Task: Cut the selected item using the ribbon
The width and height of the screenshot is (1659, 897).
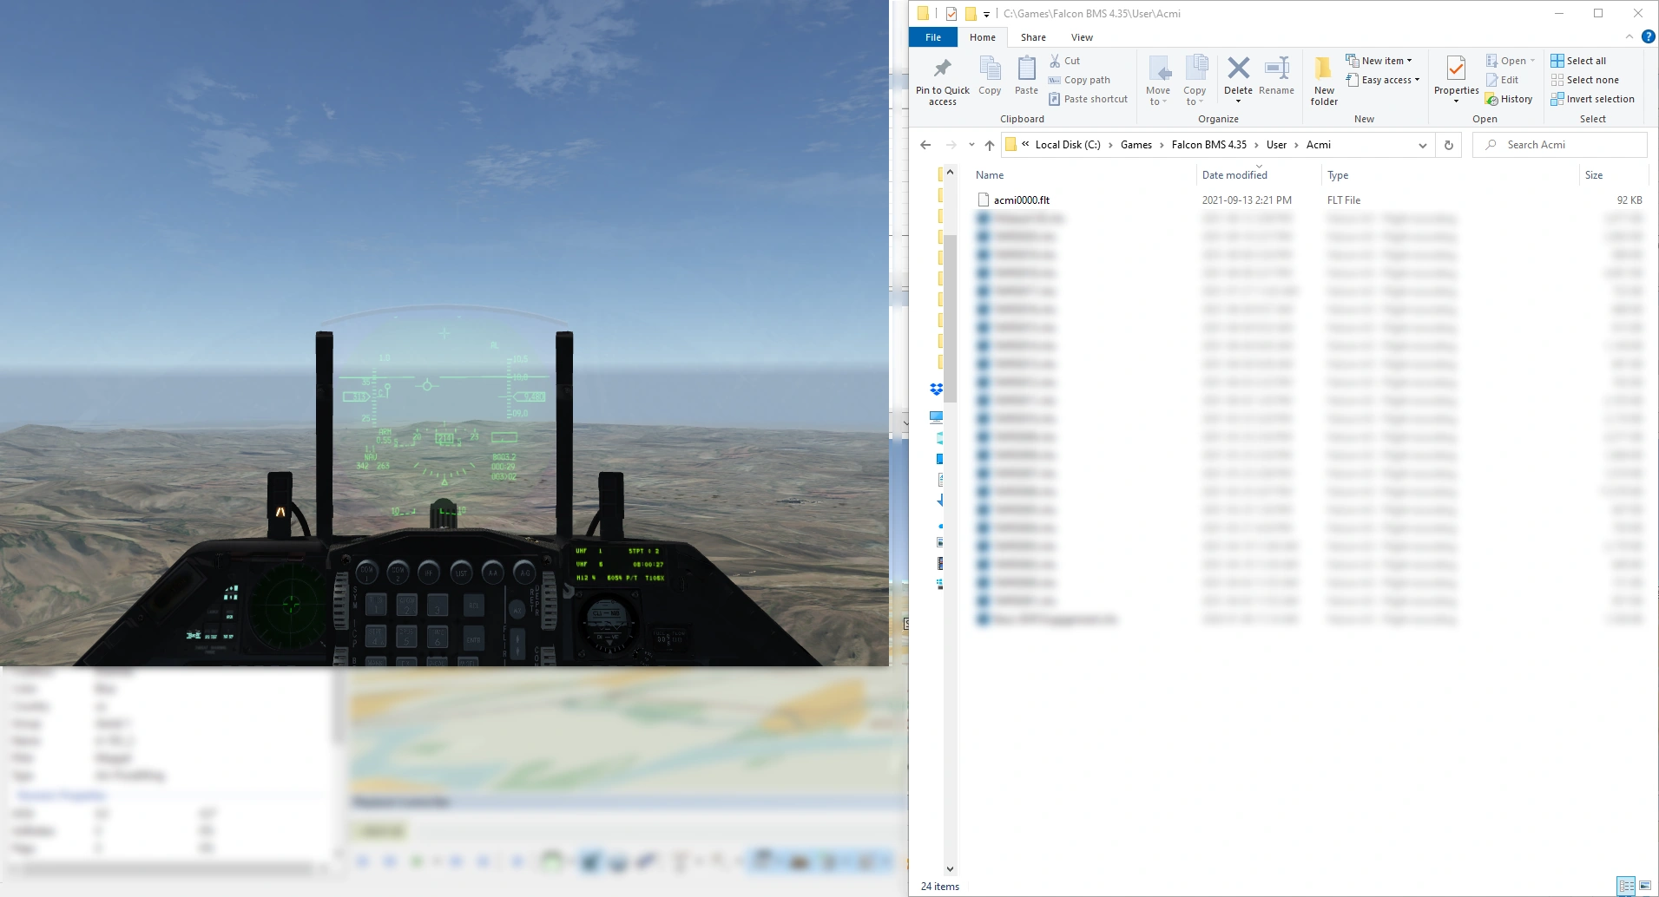Action: click(x=1064, y=61)
